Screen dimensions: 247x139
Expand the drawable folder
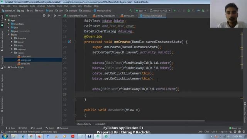pos(12,38)
